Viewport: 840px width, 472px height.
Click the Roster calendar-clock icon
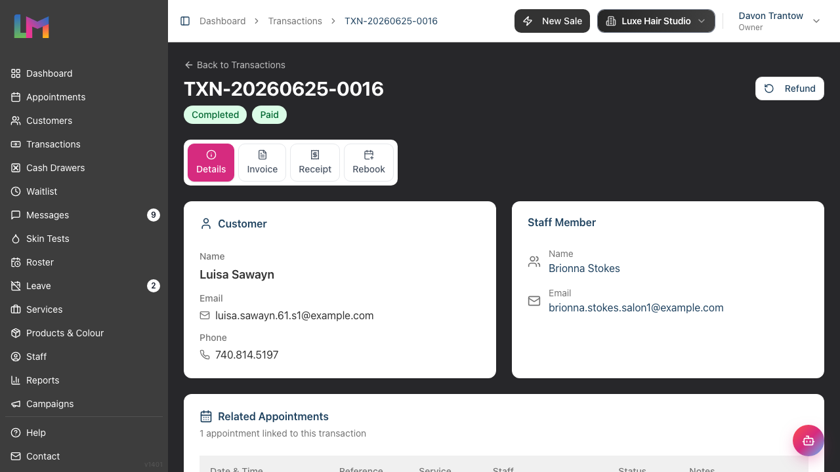coord(16,262)
